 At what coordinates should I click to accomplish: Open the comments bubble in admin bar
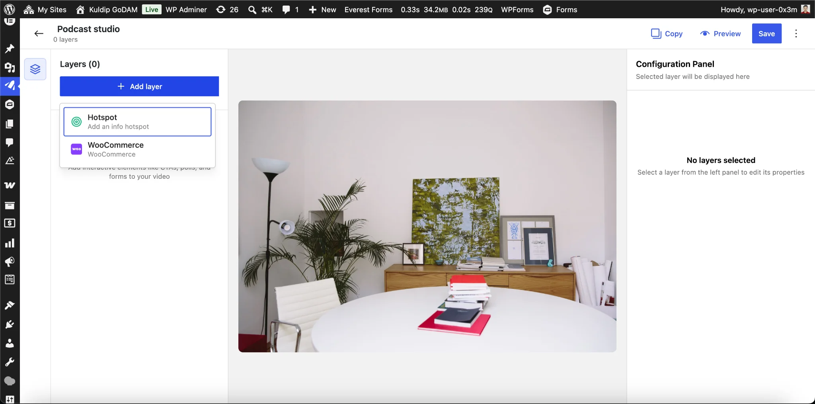291,10
